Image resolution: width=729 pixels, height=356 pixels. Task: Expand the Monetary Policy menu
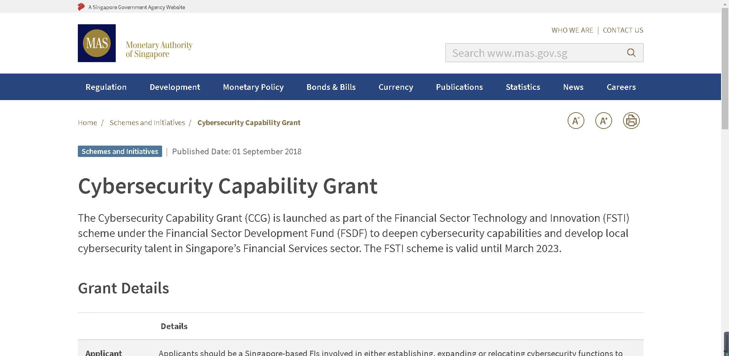(x=253, y=87)
